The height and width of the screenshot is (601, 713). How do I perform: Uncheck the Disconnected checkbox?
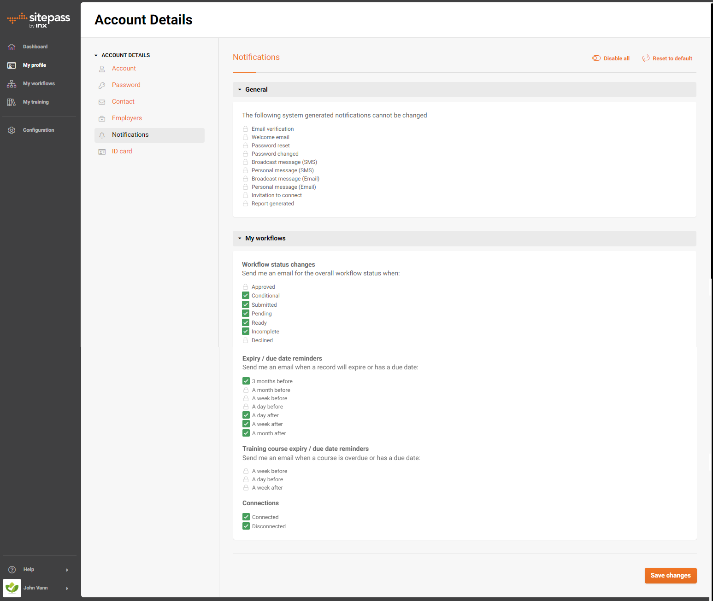(246, 526)
